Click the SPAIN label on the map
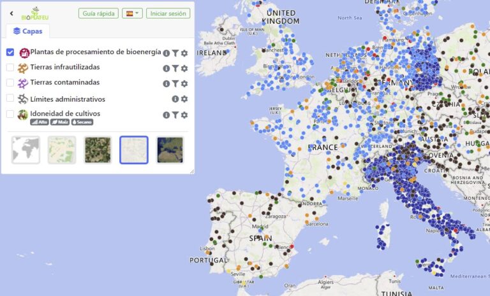490x296 pixels. [x=260, y=238]
